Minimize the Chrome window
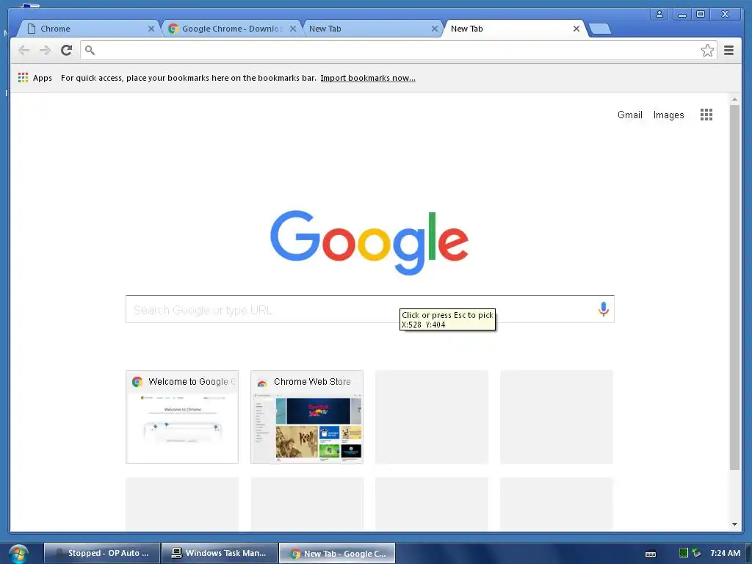The height and width of the screenshot is (564, 752). click(681, 14)
